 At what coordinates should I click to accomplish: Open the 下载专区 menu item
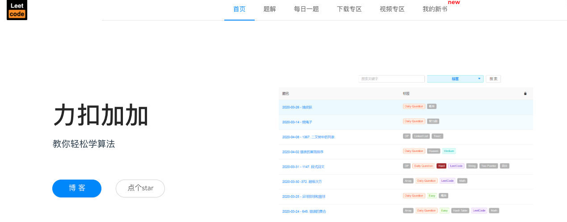(349, 9)
